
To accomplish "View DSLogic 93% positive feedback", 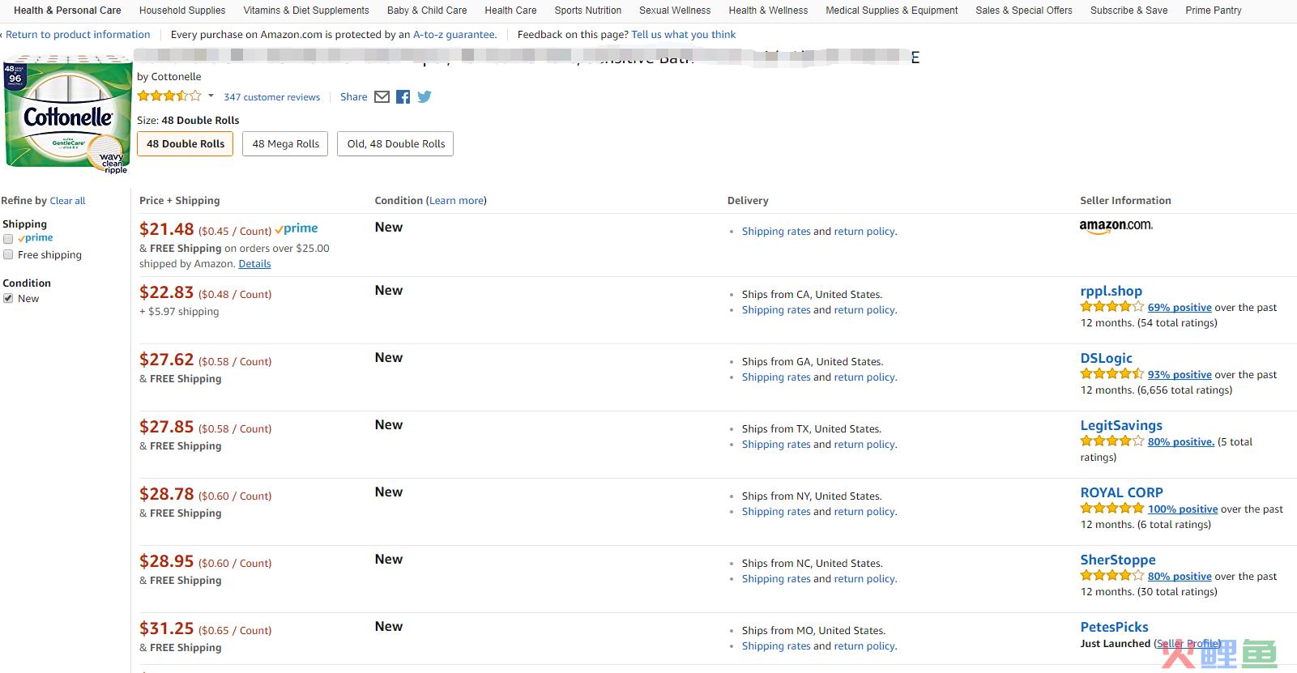I will [x=1180, y=375].
